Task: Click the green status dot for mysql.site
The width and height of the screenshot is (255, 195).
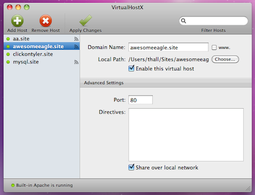Action: pos(8,62)
